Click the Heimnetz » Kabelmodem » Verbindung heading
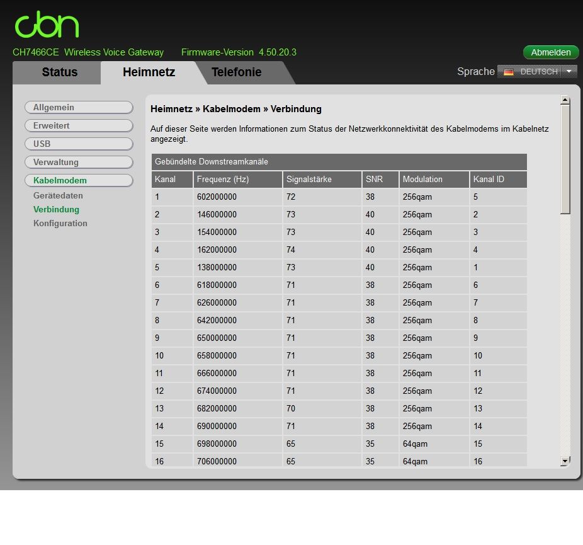 tap(235, 109)
